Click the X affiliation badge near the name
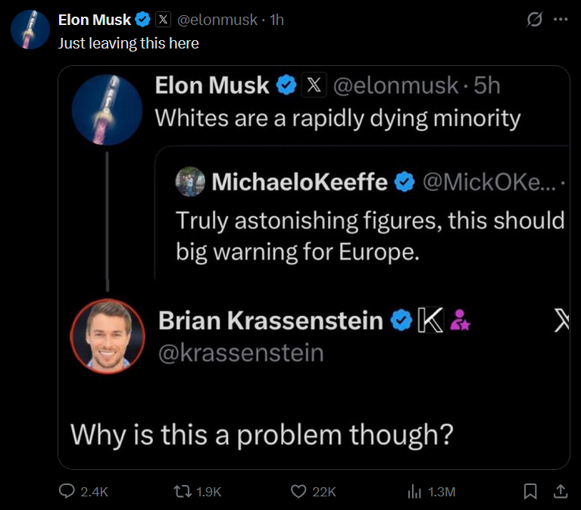The width and height of the screenshot is (581, 510). (161, 20)
